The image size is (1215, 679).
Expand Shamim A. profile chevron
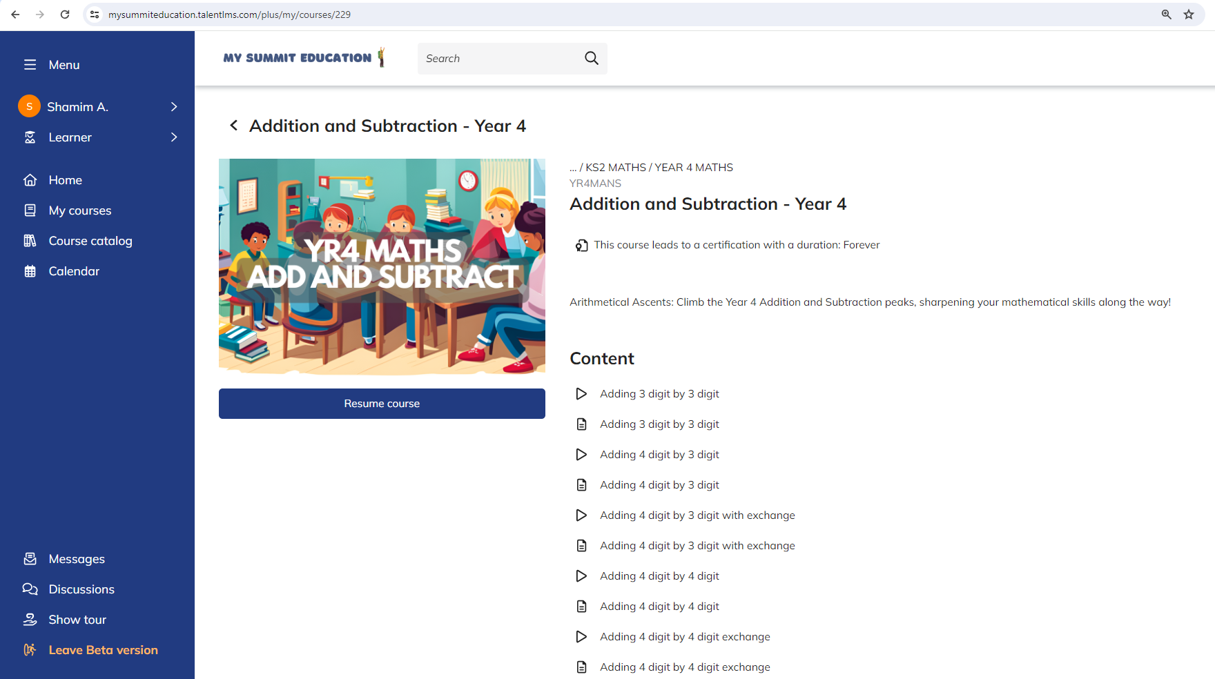(174, 107)
